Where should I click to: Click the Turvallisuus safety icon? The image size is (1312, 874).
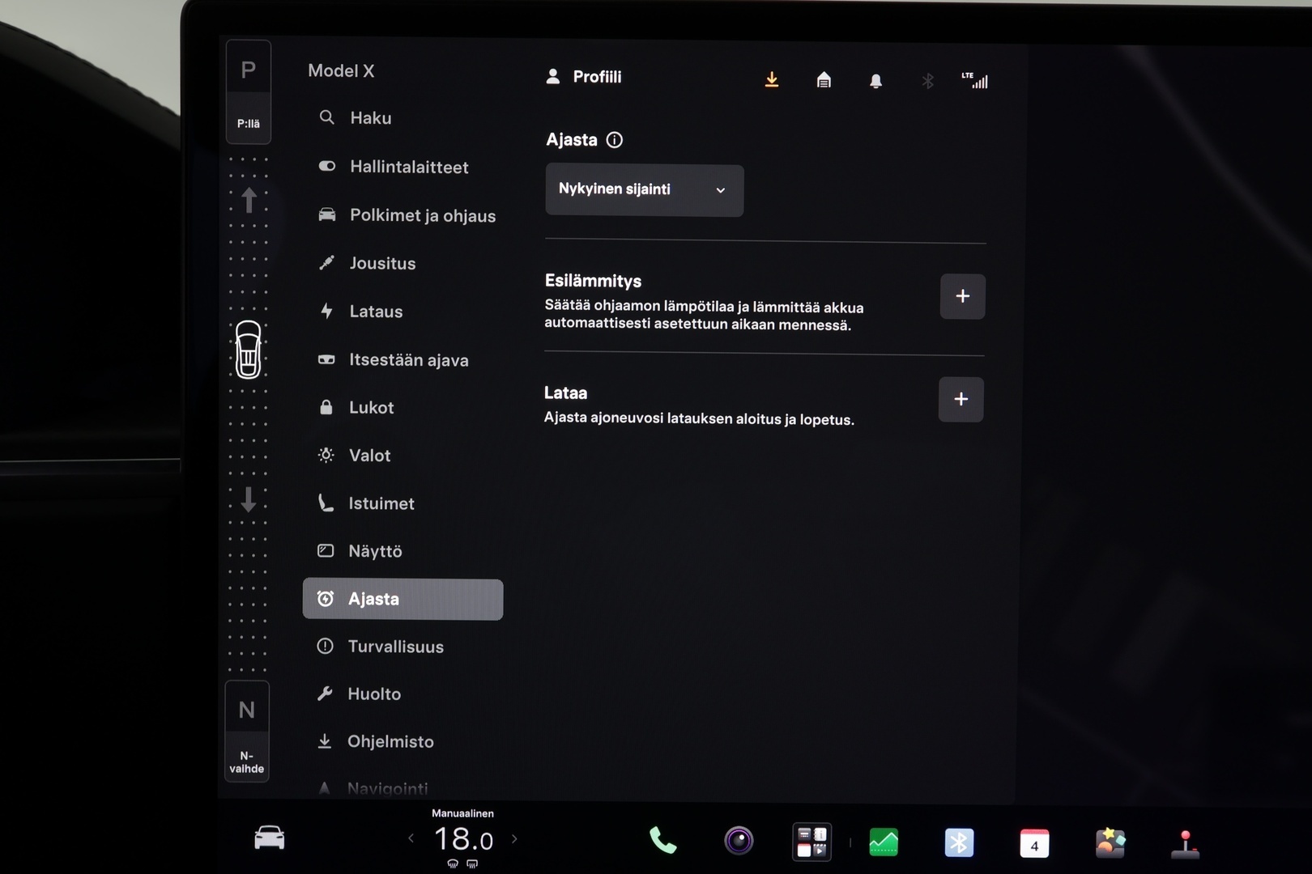pyautogui.click(x=325, y=646)
